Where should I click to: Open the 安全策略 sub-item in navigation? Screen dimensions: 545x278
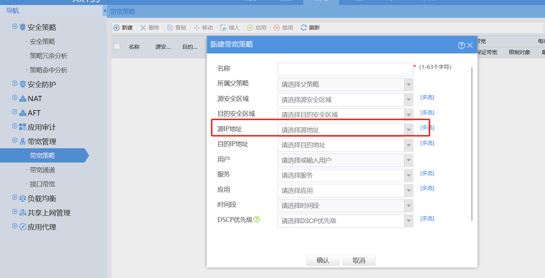pos(42,42)
